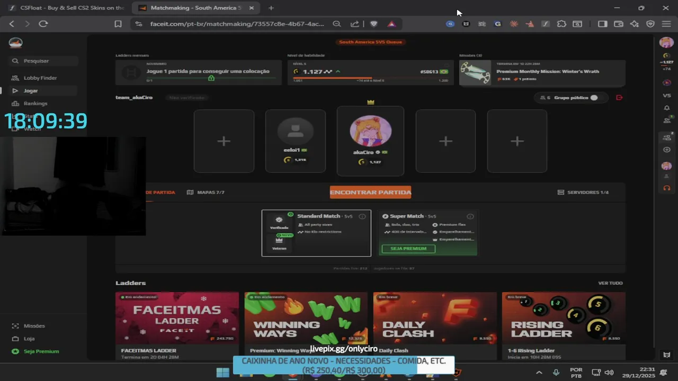This screenshot has width=678, height=381.
Task: Open the Winning Ways ladder card
Action: coord(306,325)
